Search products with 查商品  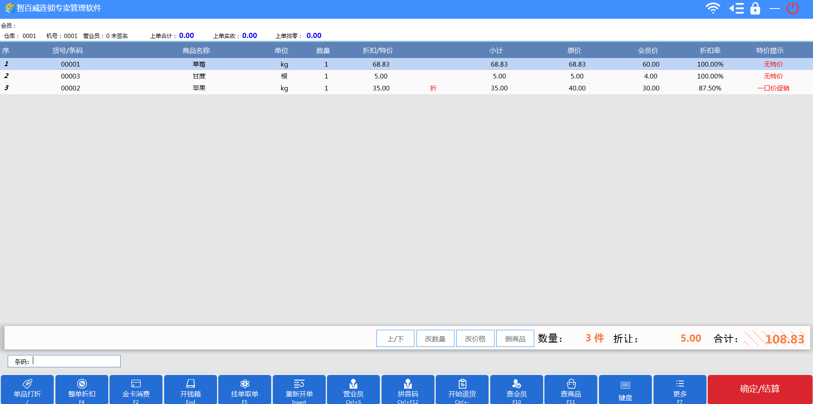pyautogui.click(x=571, y=384)
